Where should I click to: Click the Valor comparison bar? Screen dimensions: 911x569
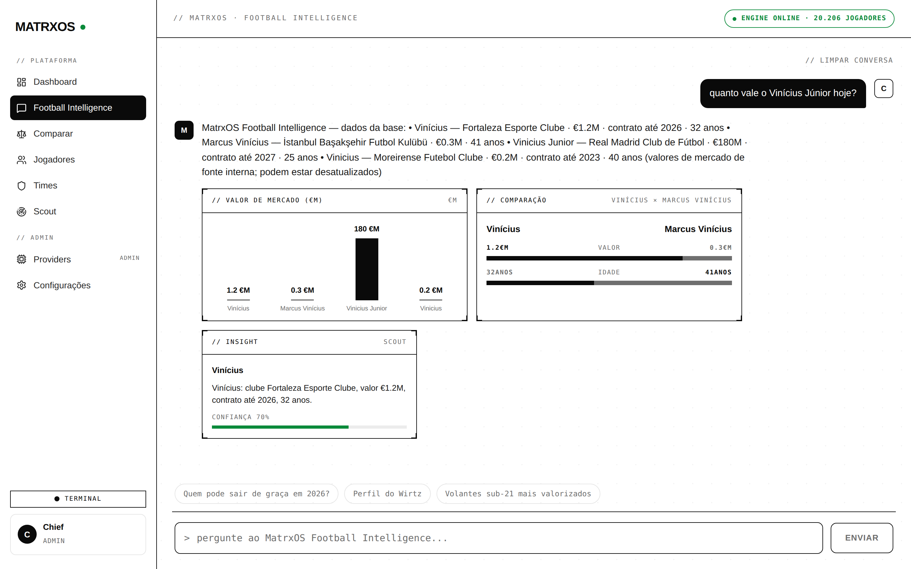[609, 259]
